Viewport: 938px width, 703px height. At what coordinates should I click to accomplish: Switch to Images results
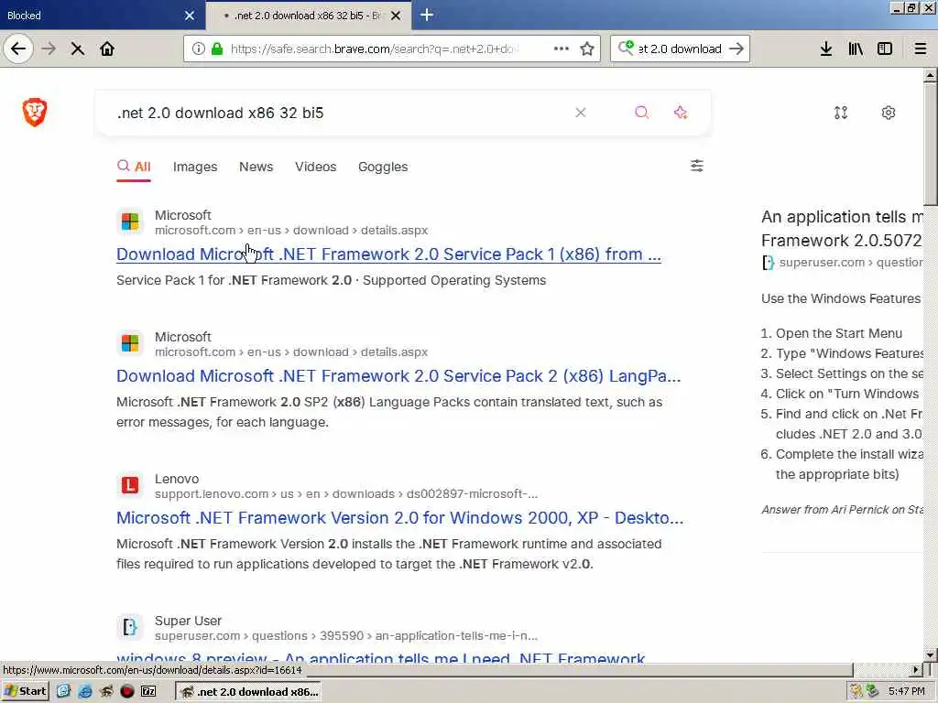click(x=195, y=167)
